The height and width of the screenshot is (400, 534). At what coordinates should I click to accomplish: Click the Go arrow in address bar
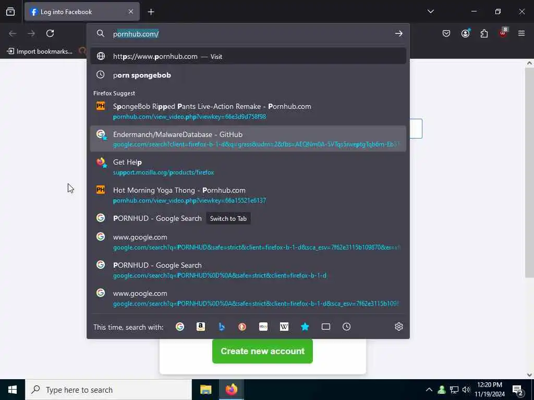(398, 34)
